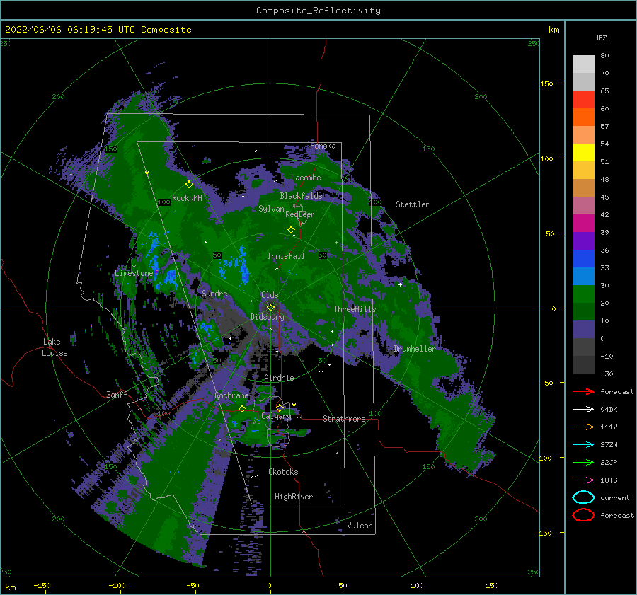This screenshot has width=637, height=595.
Task: Click the 'Cochrane' city label
Action: coord(231,395)
